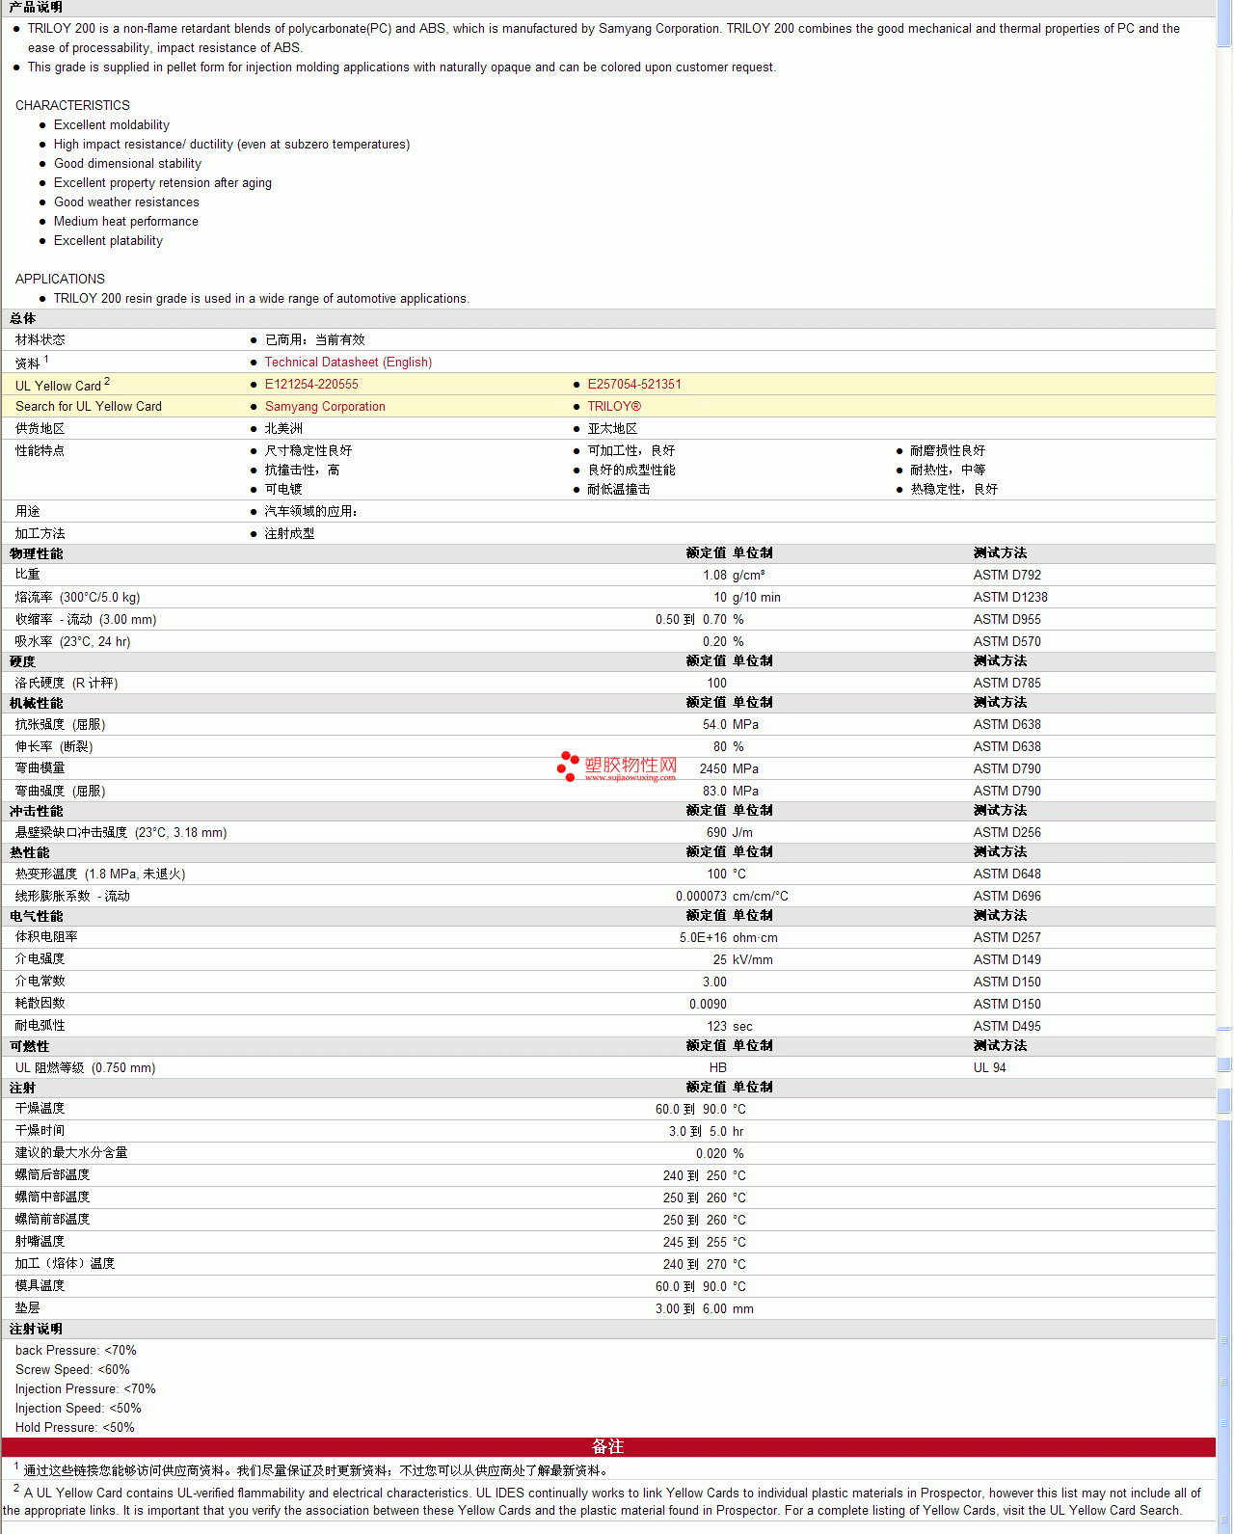
Task: Click the 1.08 g/cm³ density value
Action: (x=734, y=576)
